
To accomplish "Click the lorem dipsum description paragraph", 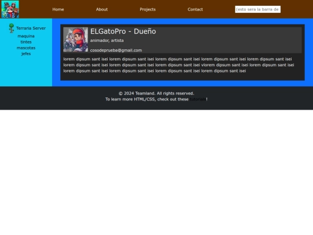I will [x=179, y=65].
